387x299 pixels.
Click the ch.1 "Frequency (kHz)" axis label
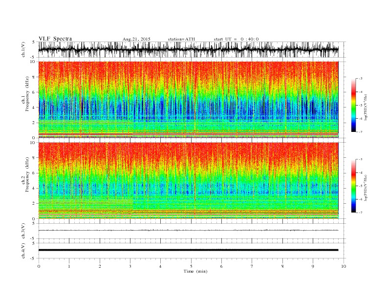click(27, 94)
